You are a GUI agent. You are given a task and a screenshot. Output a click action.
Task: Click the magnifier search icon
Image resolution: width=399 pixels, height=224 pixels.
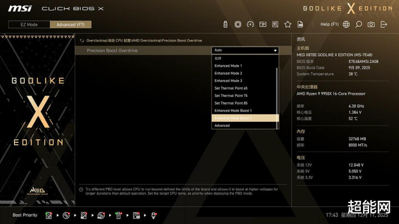359,24
